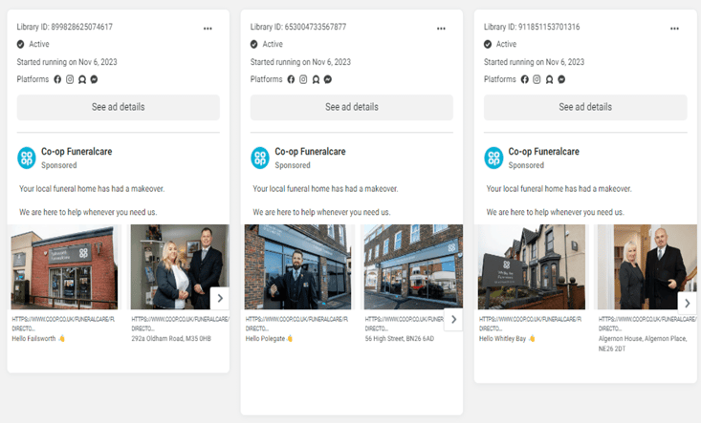Advance the Polegate ad carousel with next arrow
Image resolution: width=701 pixels, height=423 pixels.
point(453,320)
